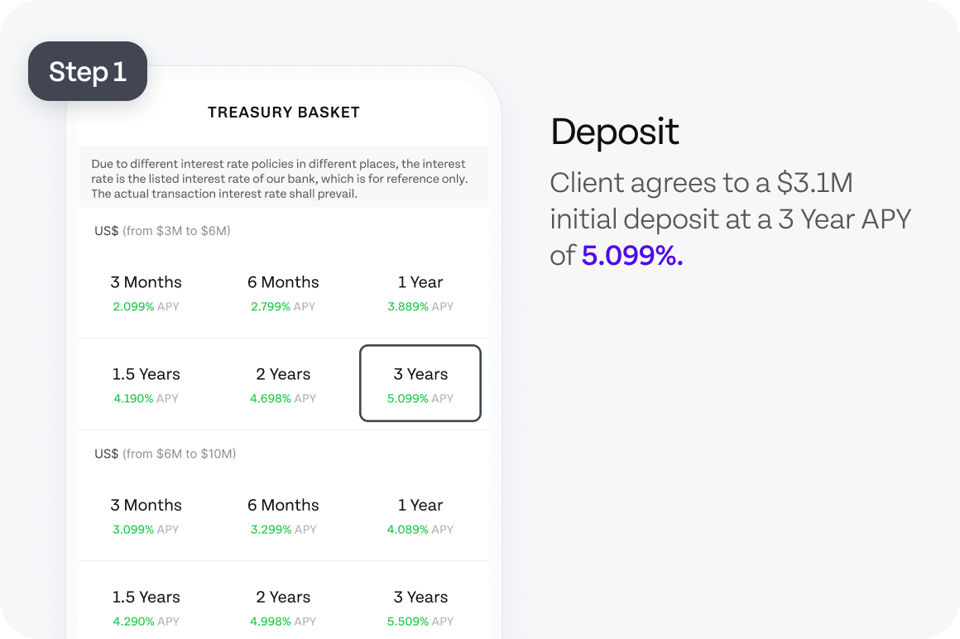Click the Step 1 badge
Viewport: 960px width, 639px height.
[x=88, y=71]
